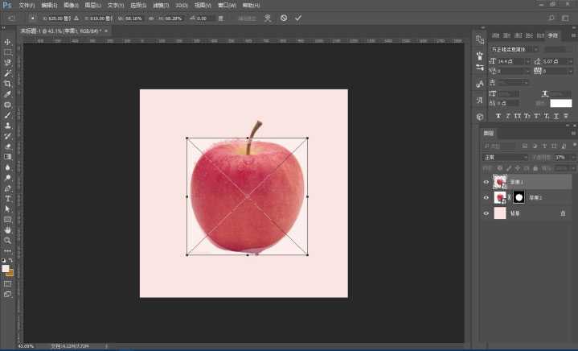The height and width of the screenshot is (351, 578).
Task: Click the layer mask thumbnail
Action: click(x=519, y=197)
